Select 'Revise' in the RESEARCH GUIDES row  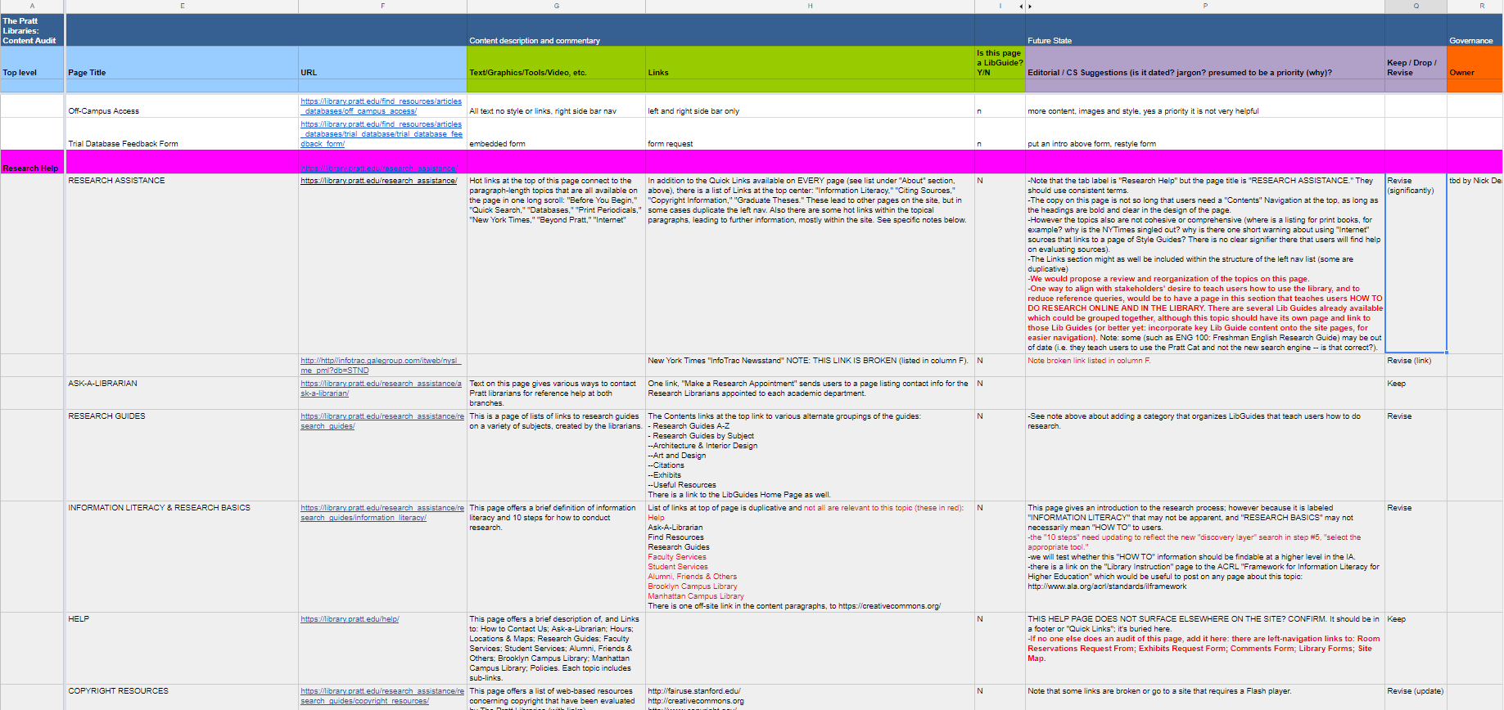point(1416,455)
